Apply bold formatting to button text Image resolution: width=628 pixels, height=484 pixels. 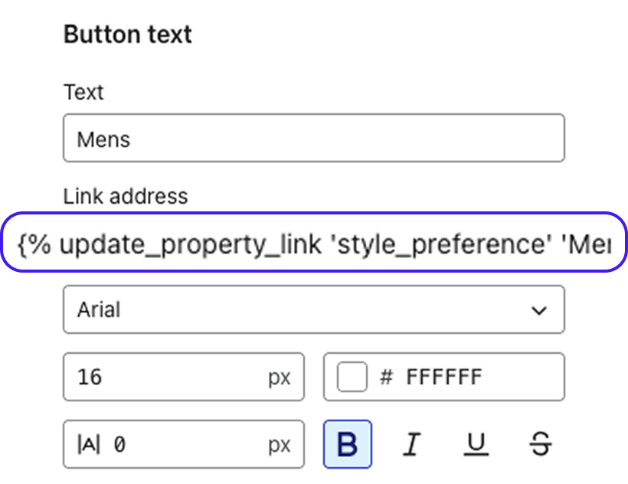pyautogui.click(x=347, y=444)
